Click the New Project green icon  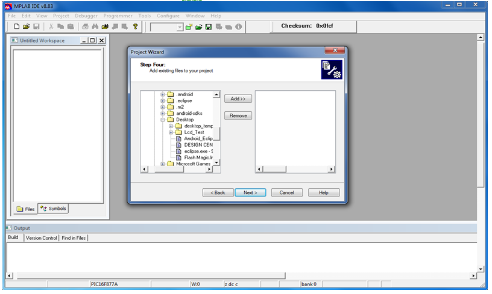pyautogui.click(x=189, y=27)
